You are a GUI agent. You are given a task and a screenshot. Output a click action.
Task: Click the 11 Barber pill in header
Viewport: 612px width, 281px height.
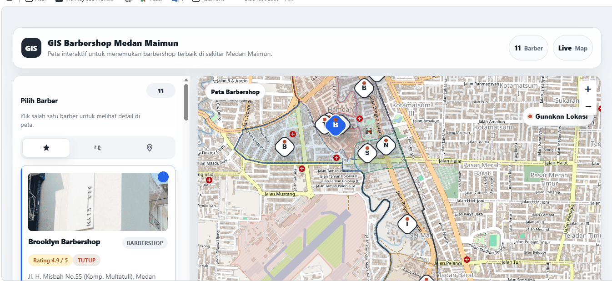[x=528, y=48]
